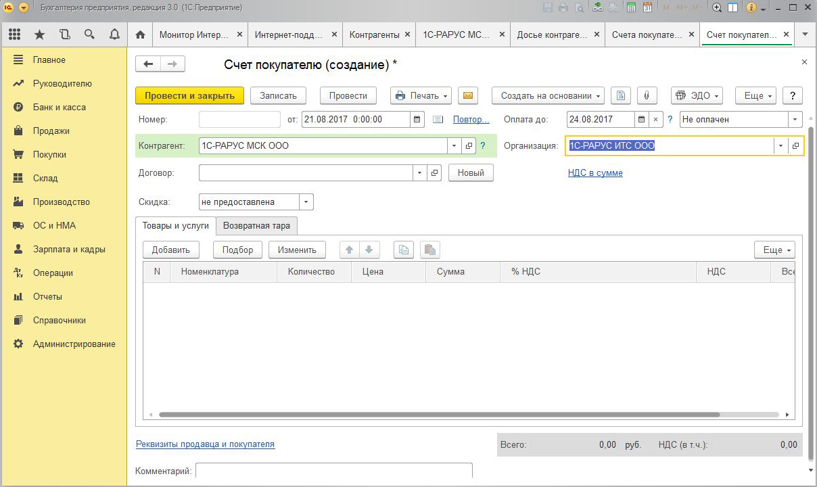The width and height of the screenshot is (817, 487).
Task: Open the Организация record form icon
Action: click(795, 145)
